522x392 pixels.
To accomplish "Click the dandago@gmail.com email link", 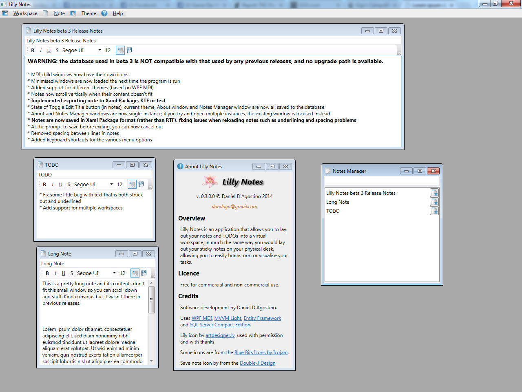I will click(x=234, y=207).
